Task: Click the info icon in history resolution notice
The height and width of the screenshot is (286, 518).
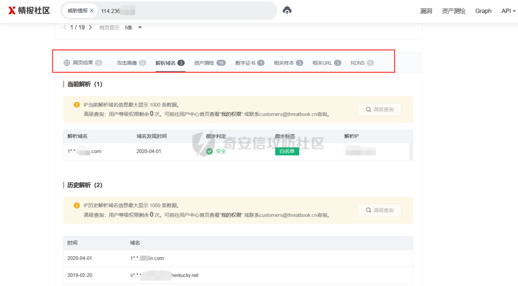Action: (x=77, y=205)
